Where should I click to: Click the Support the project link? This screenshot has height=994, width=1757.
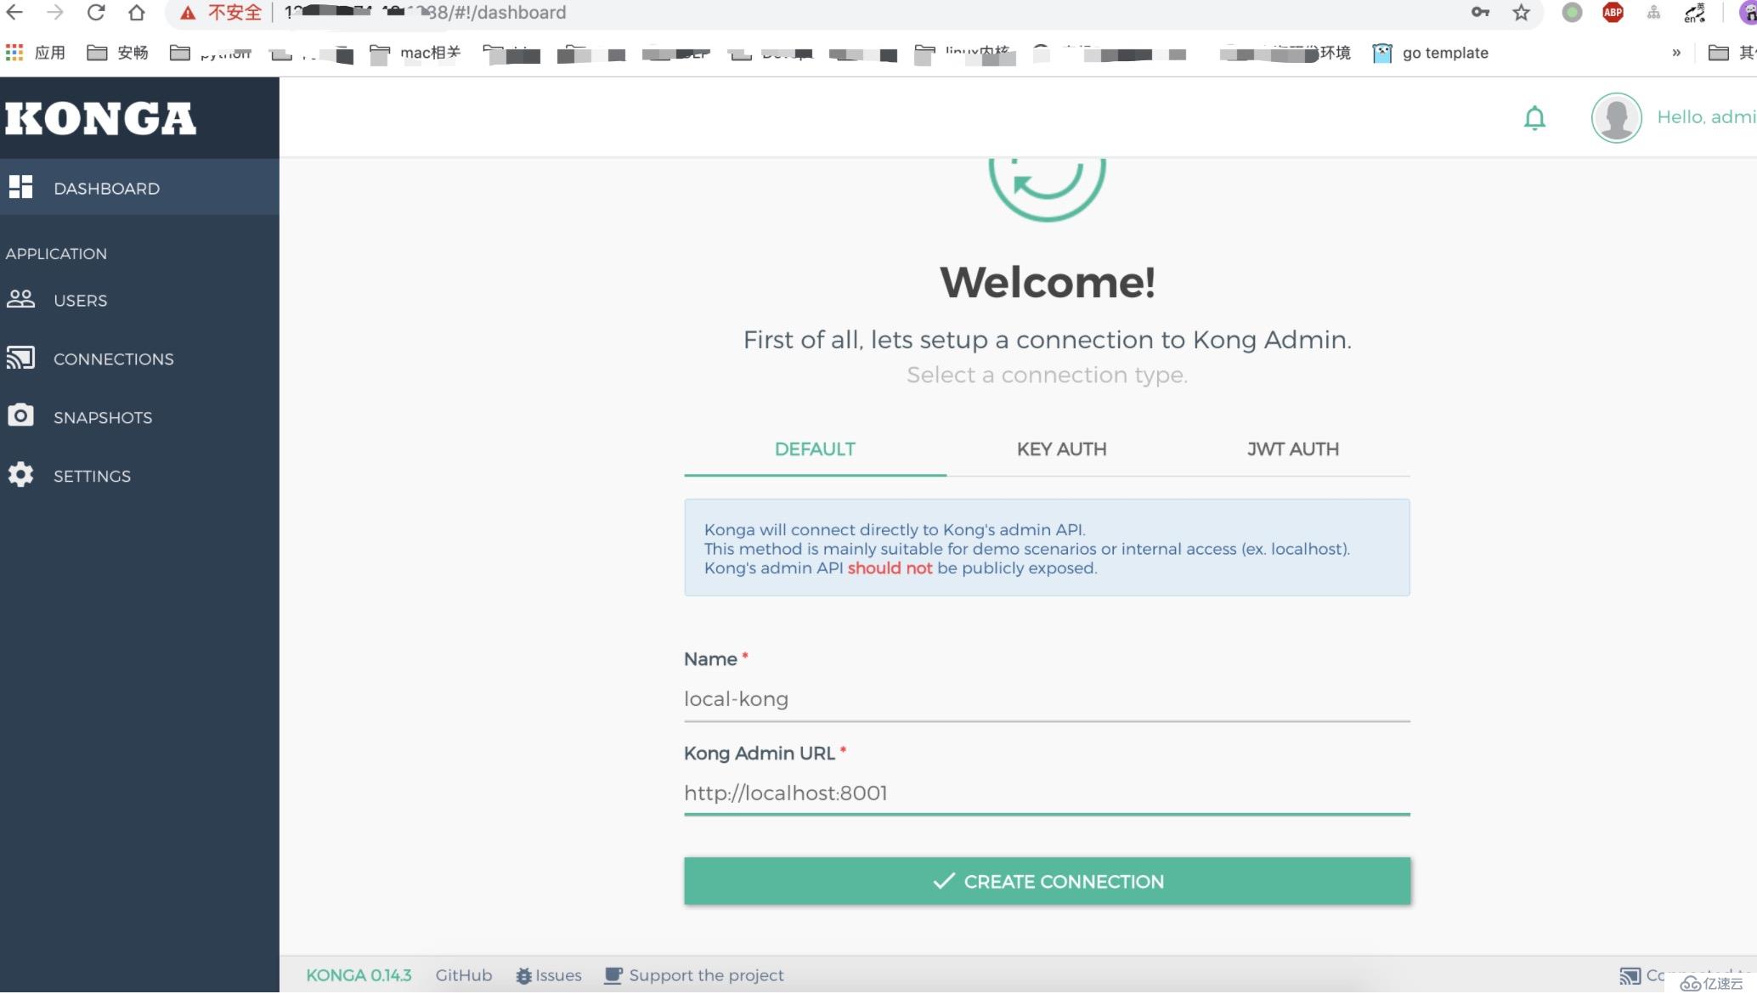(x=706, y=974)
